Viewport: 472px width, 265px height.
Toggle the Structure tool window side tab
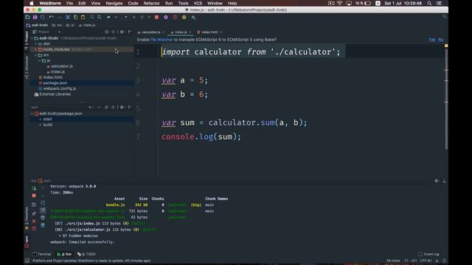click(x=27, y=67)
